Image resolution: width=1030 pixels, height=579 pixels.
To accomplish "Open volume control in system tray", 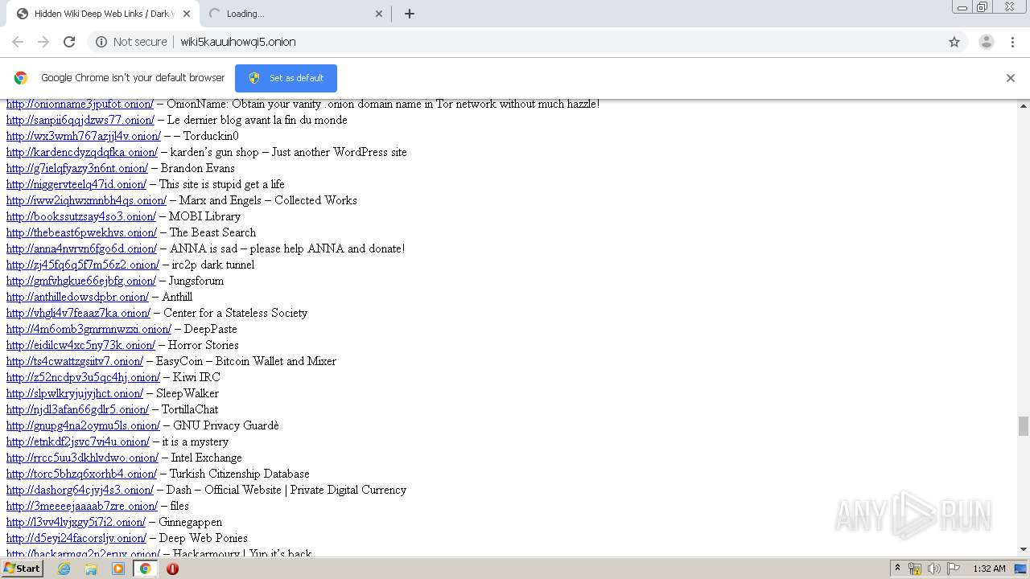I will (934, 569).
